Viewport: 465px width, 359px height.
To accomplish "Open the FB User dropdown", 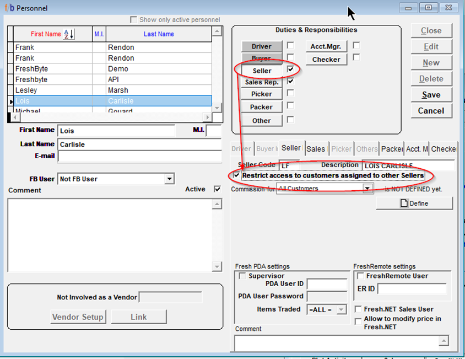I will pos(169,179).
